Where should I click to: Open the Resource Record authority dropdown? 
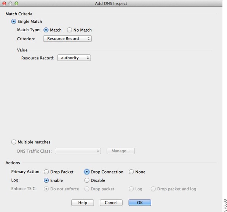74,58
